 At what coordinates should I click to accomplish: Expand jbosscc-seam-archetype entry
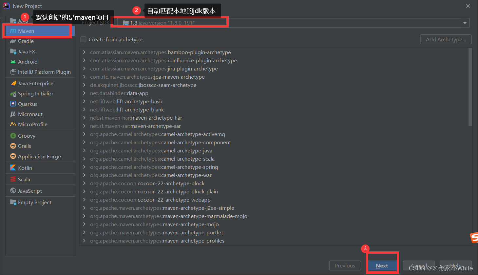coord(85,85)
